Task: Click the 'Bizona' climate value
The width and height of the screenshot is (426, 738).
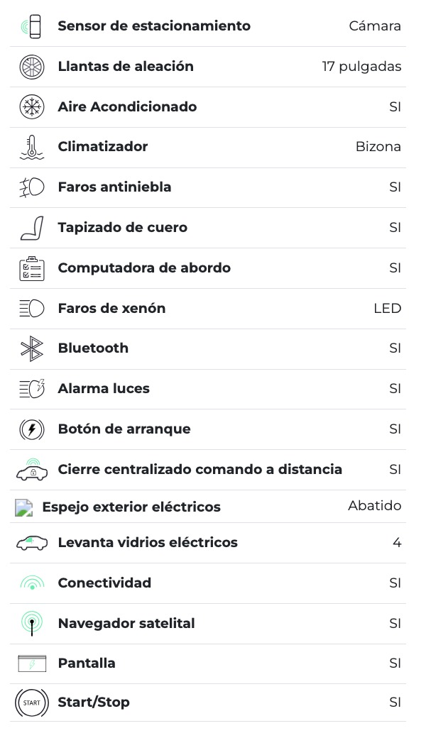Action: point(378,147)
